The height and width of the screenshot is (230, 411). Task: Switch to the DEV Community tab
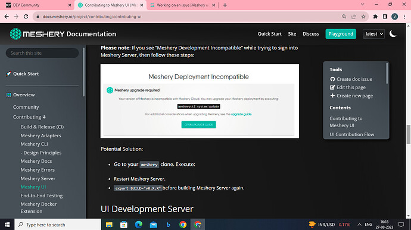(37, 5)
